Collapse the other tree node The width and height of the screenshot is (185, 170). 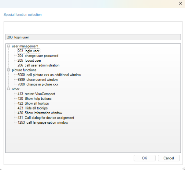pyautogui.click(x=9, y=89)
